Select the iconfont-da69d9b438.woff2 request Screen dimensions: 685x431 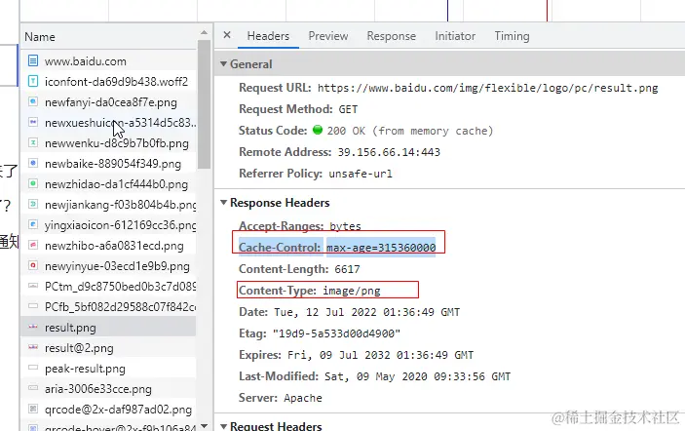pyautogui.click(x=116, y=82)
